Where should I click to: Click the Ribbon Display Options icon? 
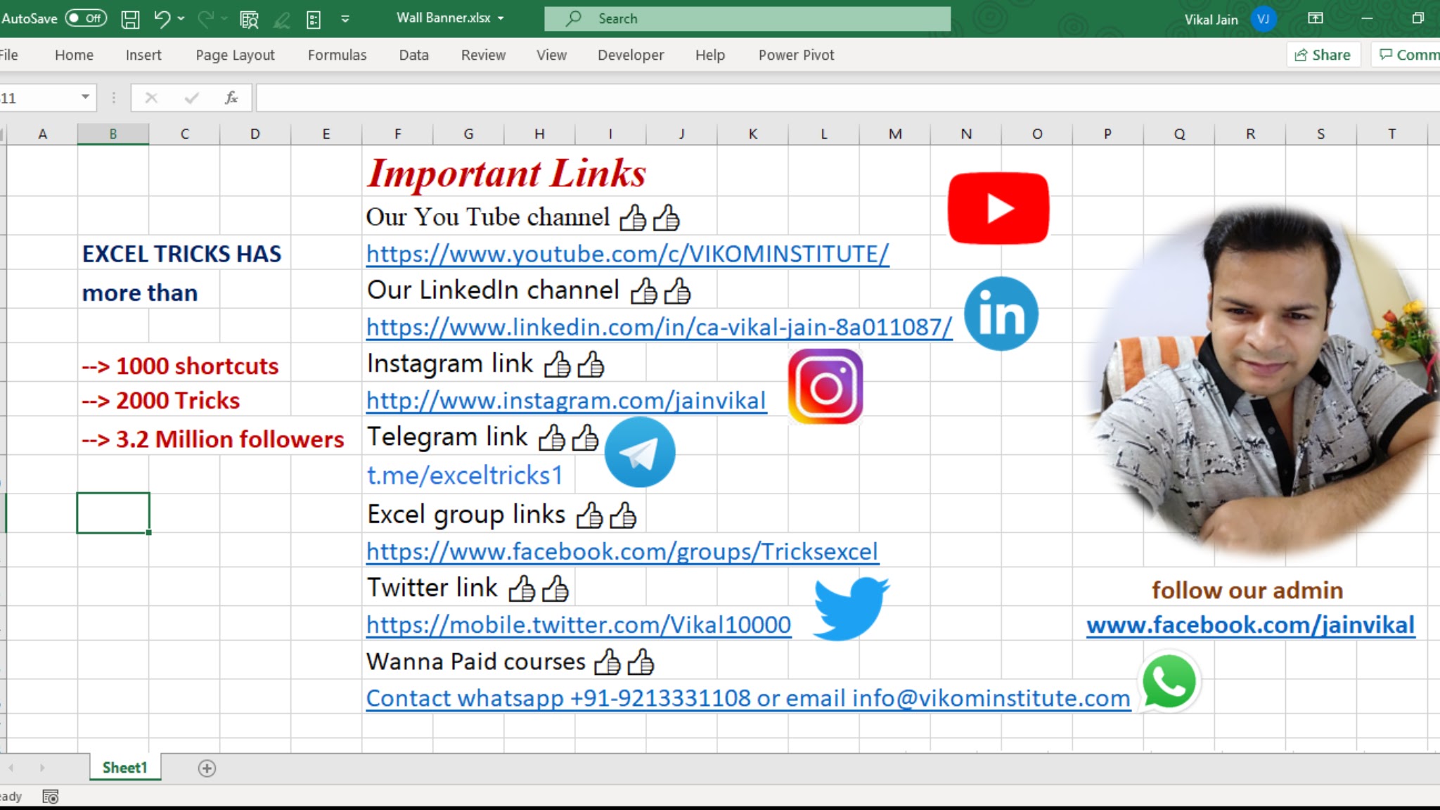click(1315, 19)
